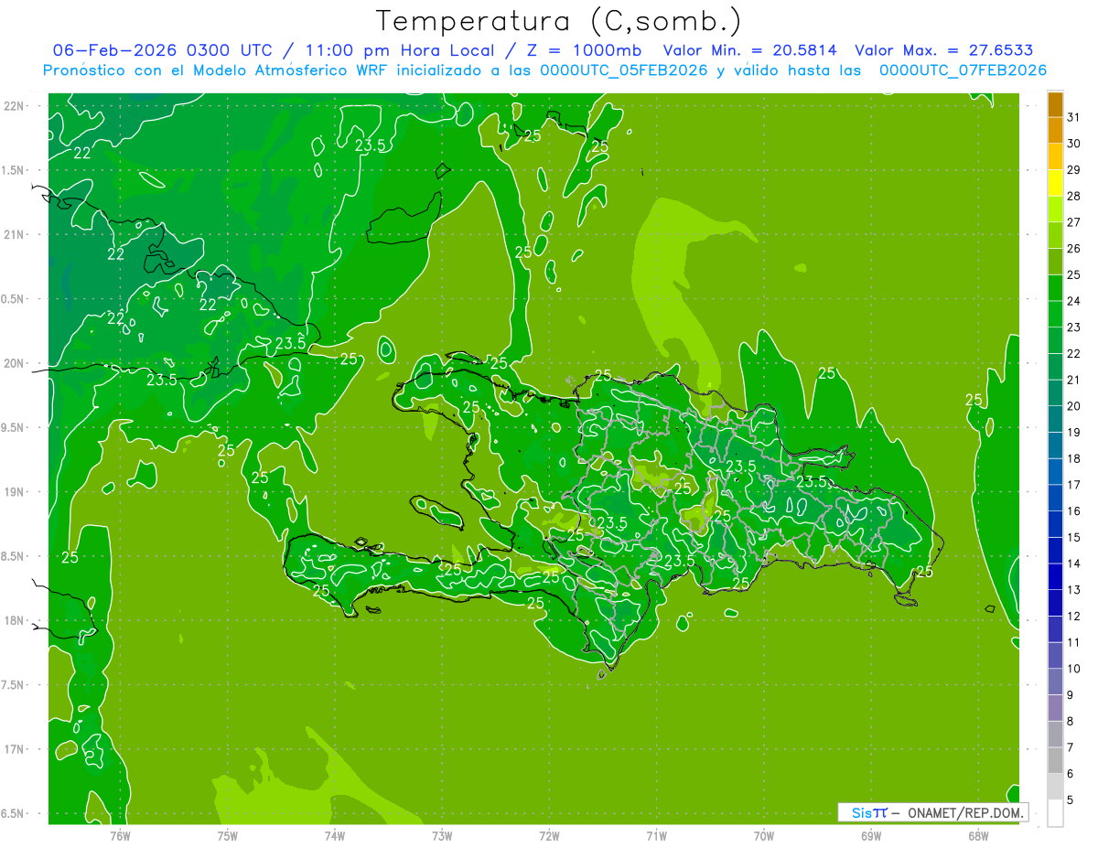This screenshot has height=848, width=1098.
Task: Click the 72W longitude axis label
Action: tap(549, 836)
